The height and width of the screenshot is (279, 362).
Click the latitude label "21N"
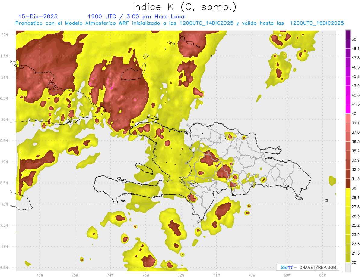pyautogui.click(x=5, y=77)
